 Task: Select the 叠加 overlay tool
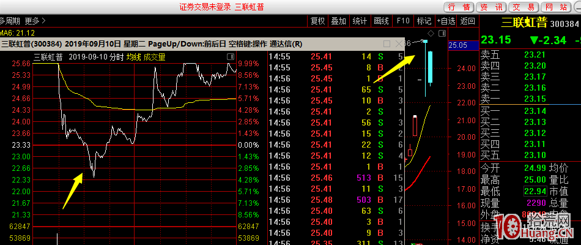339,21
